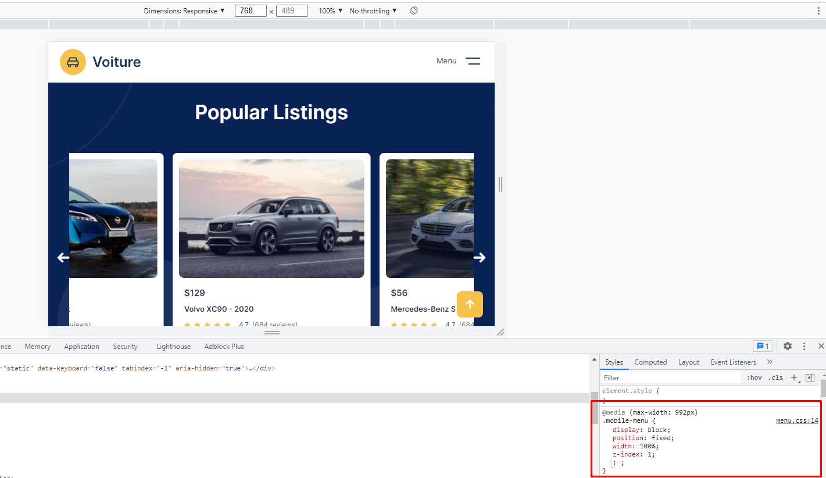Close the DevTools panel
This screenshot has height=478, width=826.
[x=821, y=347]
